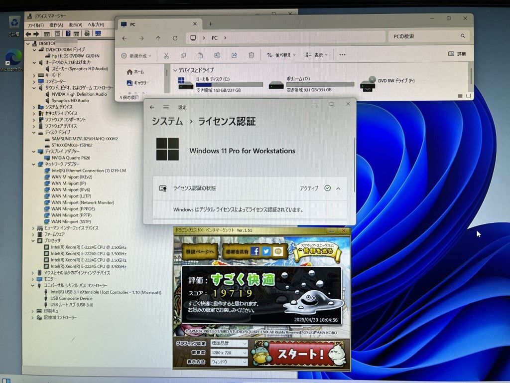Click the Paste icon in Explorer toolbar

[200, 56]
